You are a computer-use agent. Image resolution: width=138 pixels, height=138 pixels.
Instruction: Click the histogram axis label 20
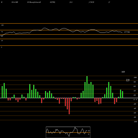135,95
